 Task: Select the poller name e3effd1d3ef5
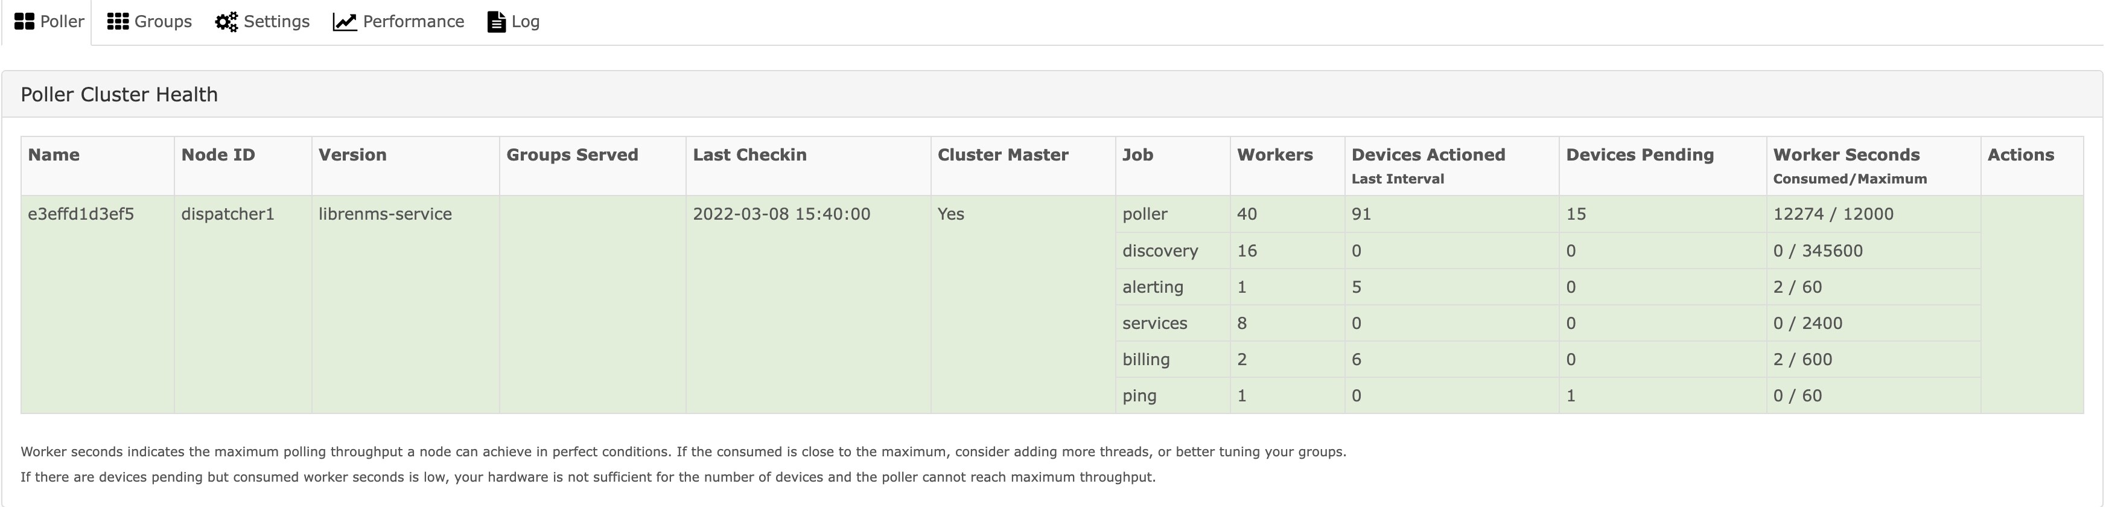[x=81, y=214]
